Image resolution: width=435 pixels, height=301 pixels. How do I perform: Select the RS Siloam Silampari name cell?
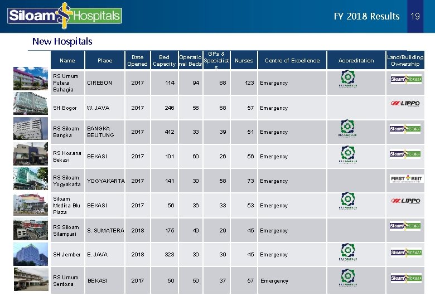[67, 230]
